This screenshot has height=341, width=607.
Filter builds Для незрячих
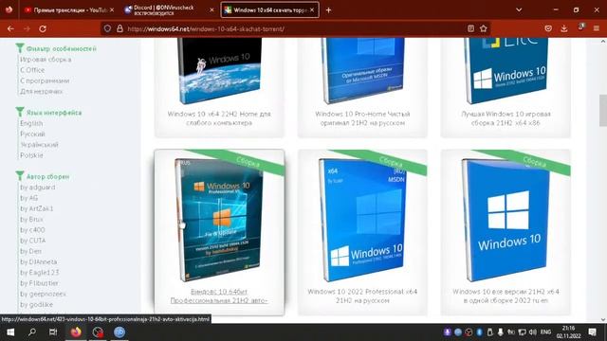pyautogui.click(x=41, y=92)
